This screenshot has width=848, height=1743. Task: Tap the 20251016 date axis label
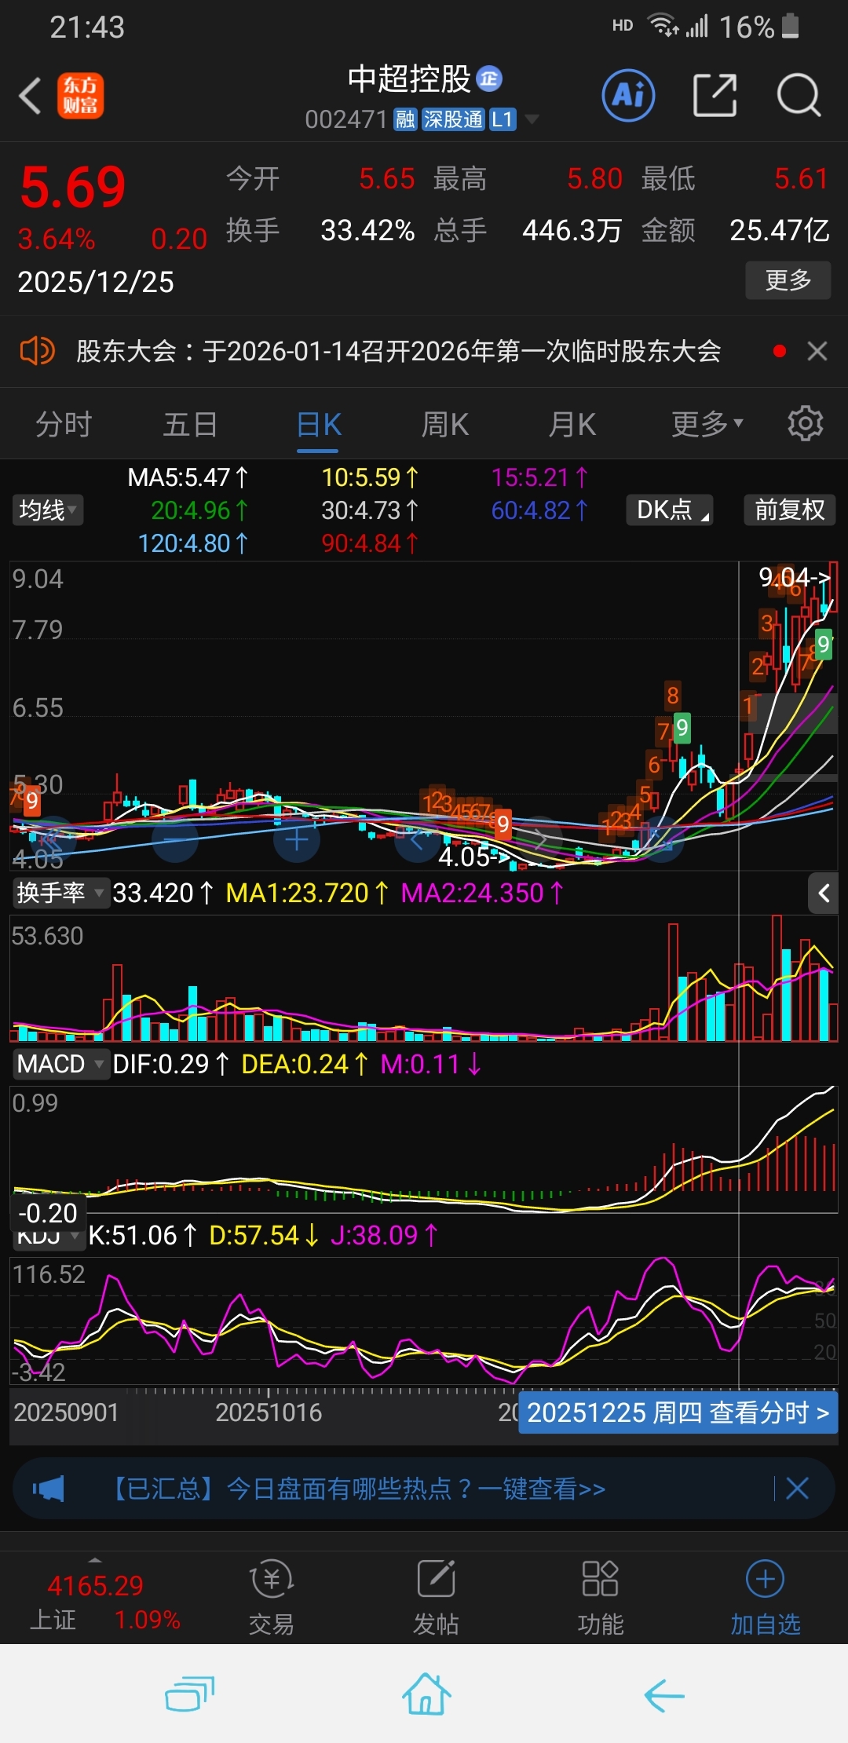269,1412
